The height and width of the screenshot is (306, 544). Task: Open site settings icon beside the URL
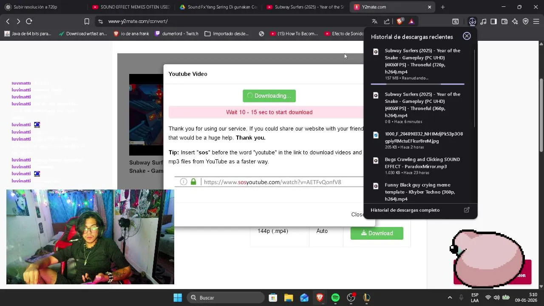click(100, 21)
